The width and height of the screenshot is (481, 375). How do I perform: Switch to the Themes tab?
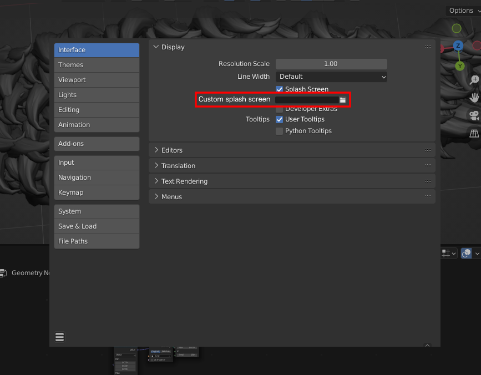pos(97,65)
